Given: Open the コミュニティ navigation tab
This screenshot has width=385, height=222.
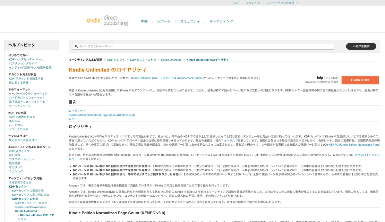Looking at the screenshot, I should (x=190, y=21).
